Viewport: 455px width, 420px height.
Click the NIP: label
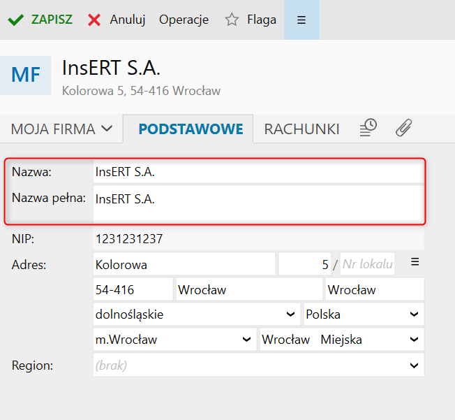pos(23,239)
